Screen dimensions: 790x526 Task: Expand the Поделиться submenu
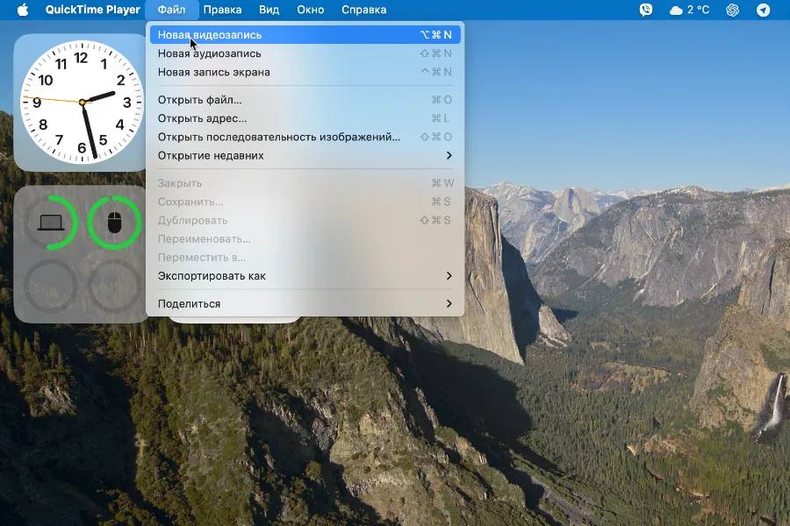tap(305, 303)
